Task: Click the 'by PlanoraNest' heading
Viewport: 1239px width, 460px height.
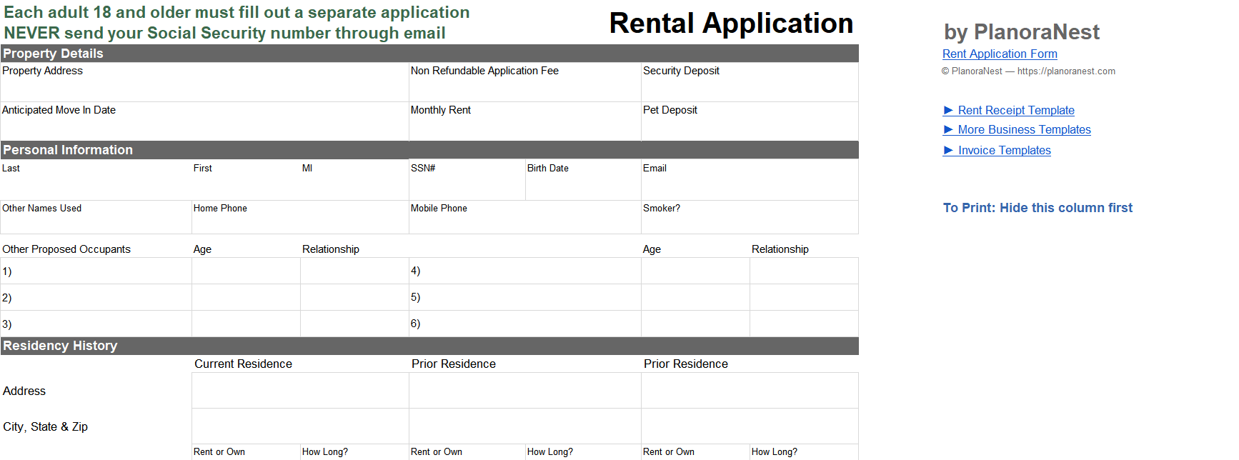Action: click(x=1022, y=31)
